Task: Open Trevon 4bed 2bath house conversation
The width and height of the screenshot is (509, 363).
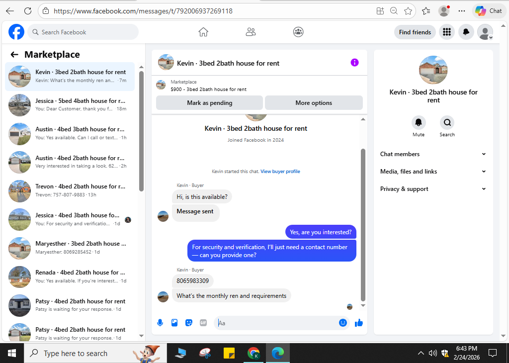Action: 70,190
